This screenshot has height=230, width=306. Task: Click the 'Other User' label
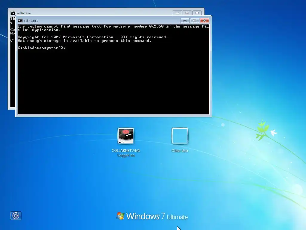(x=180, y=151)
